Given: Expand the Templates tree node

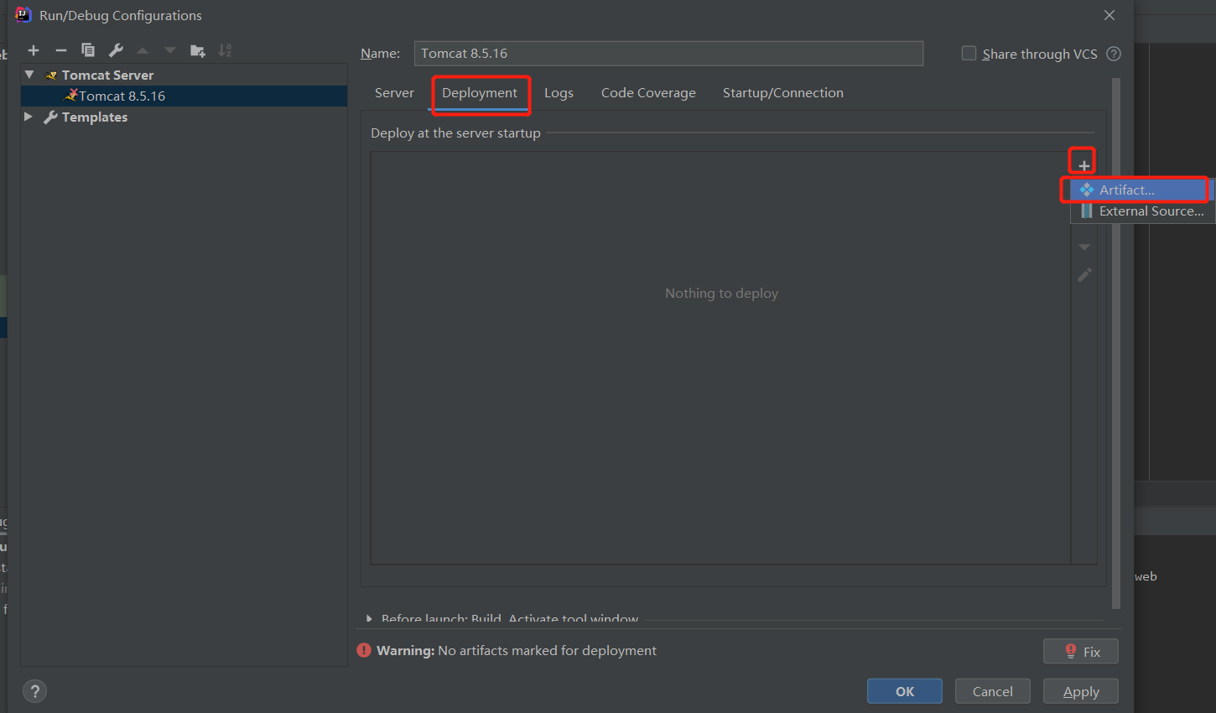Looking at the screenshot, I should click(x=29, y=117).
